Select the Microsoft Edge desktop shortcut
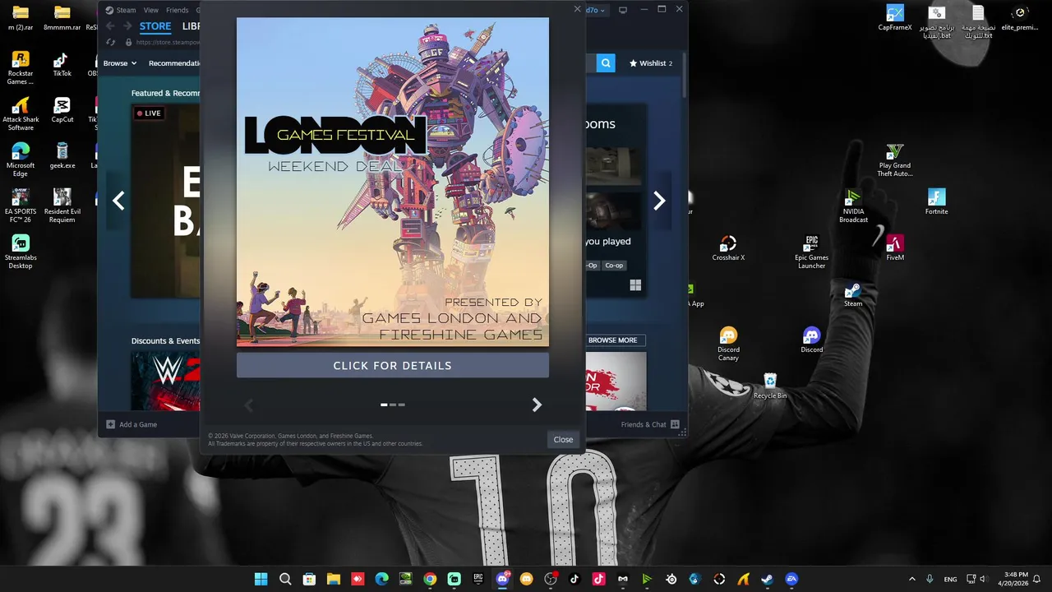 tap(21, 160)
